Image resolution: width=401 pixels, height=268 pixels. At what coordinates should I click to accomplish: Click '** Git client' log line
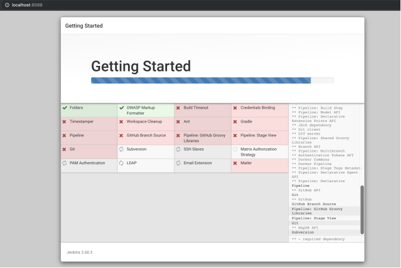tap(306, 129)
